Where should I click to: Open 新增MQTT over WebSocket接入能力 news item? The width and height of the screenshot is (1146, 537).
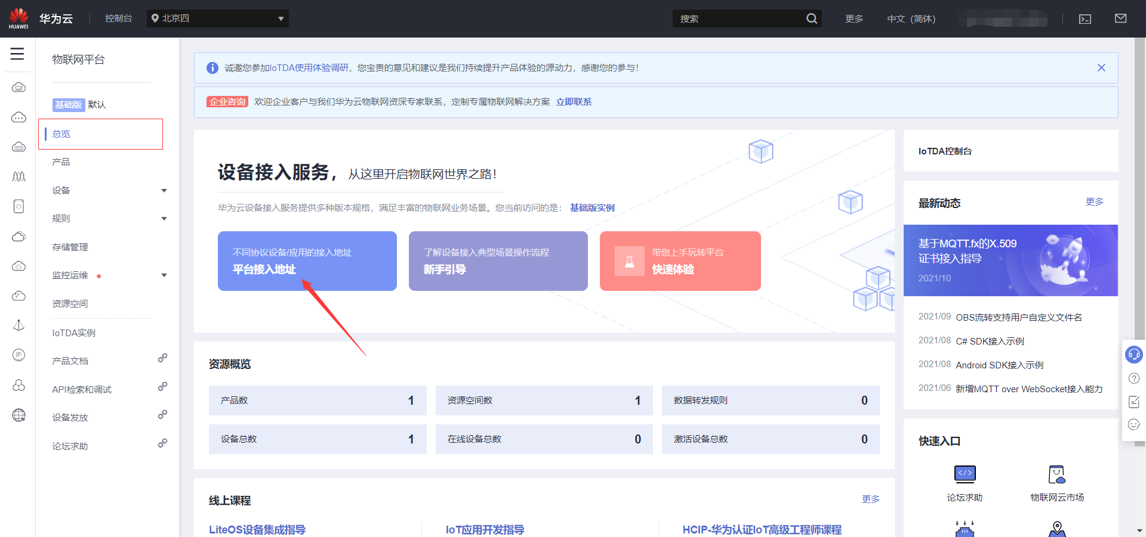pos(1029,389)
